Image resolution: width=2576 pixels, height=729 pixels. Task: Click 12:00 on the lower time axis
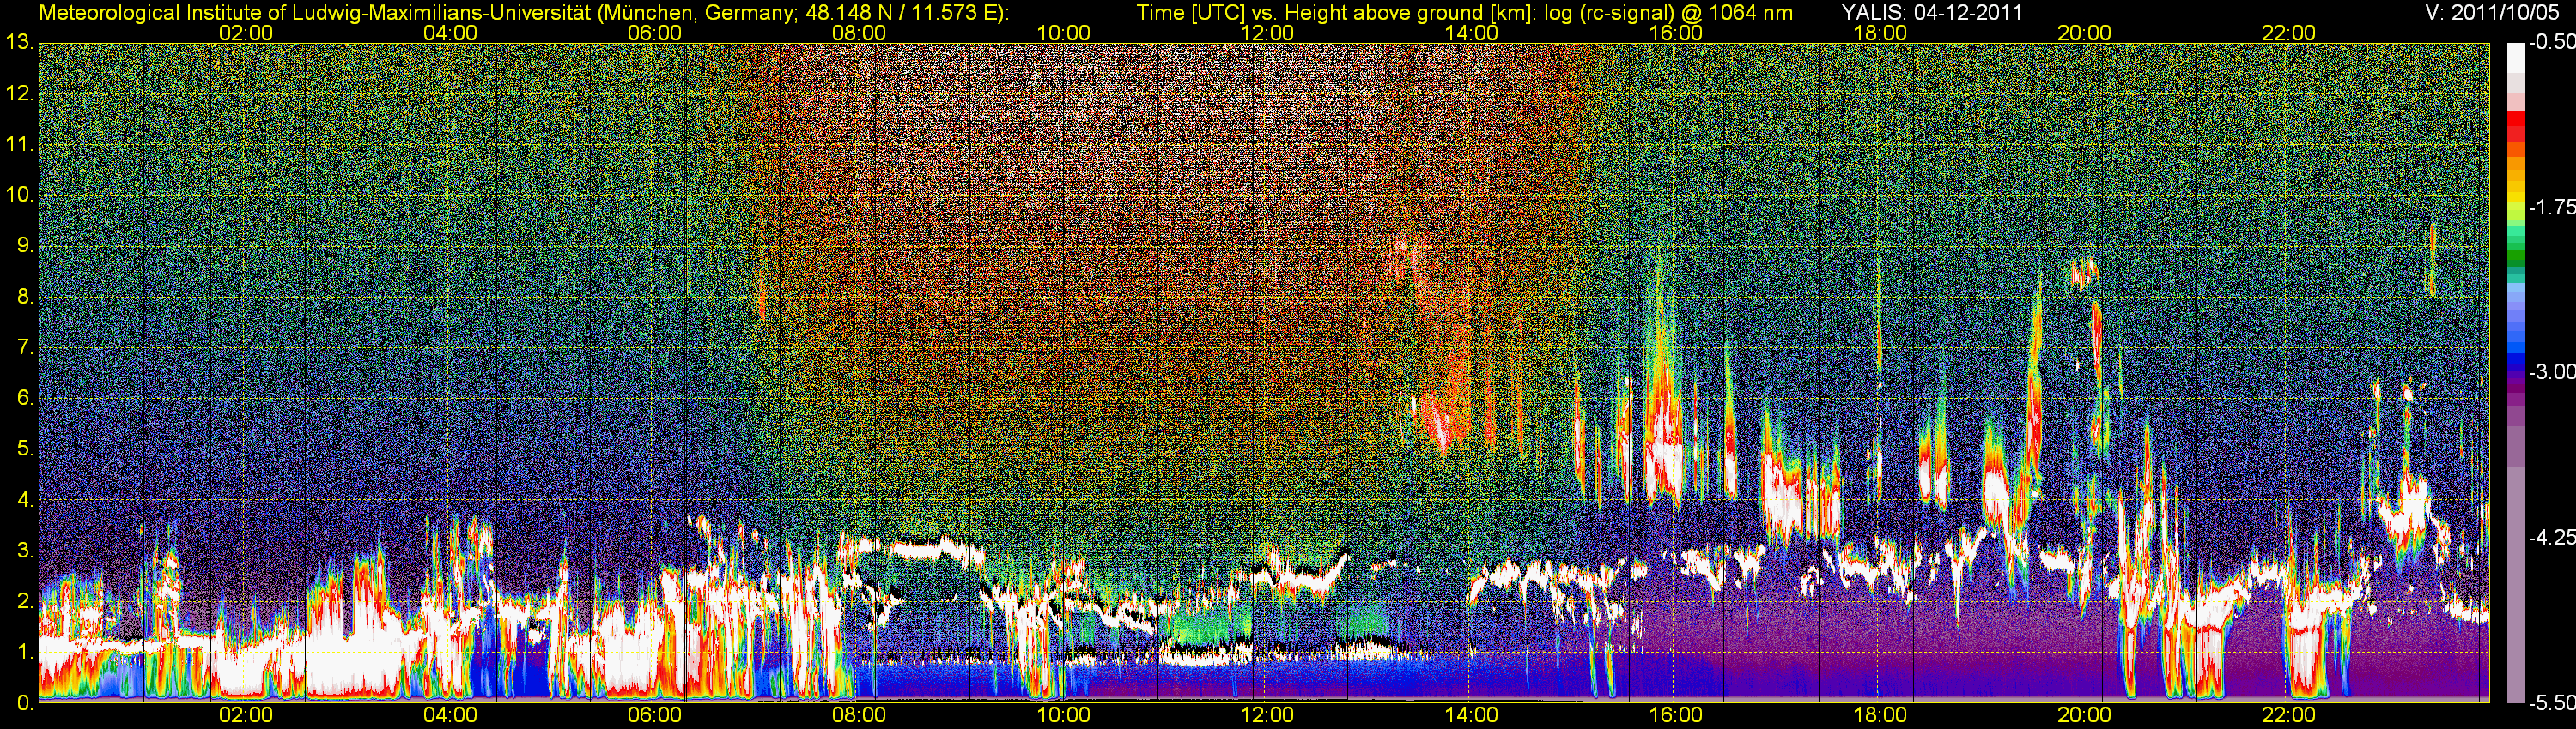(1267, 716)
